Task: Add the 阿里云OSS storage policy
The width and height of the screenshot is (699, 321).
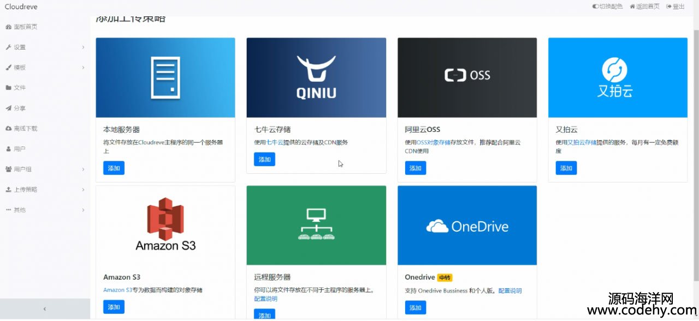Action: [x=416, y=168]
